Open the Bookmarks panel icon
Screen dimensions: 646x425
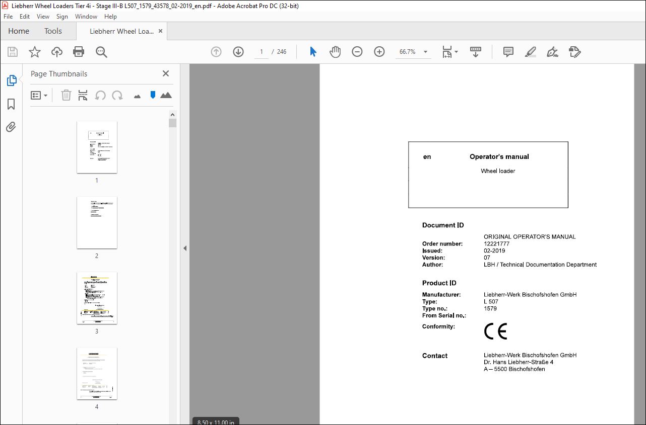pos(11,104)
